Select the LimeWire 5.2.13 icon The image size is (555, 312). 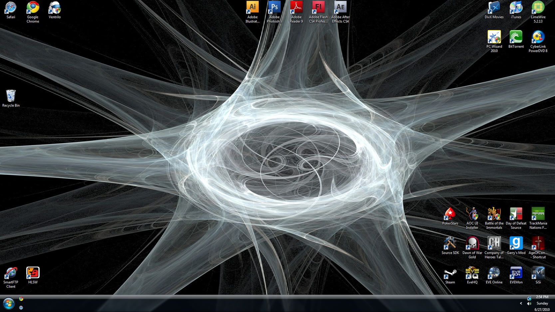click(538, 12)
